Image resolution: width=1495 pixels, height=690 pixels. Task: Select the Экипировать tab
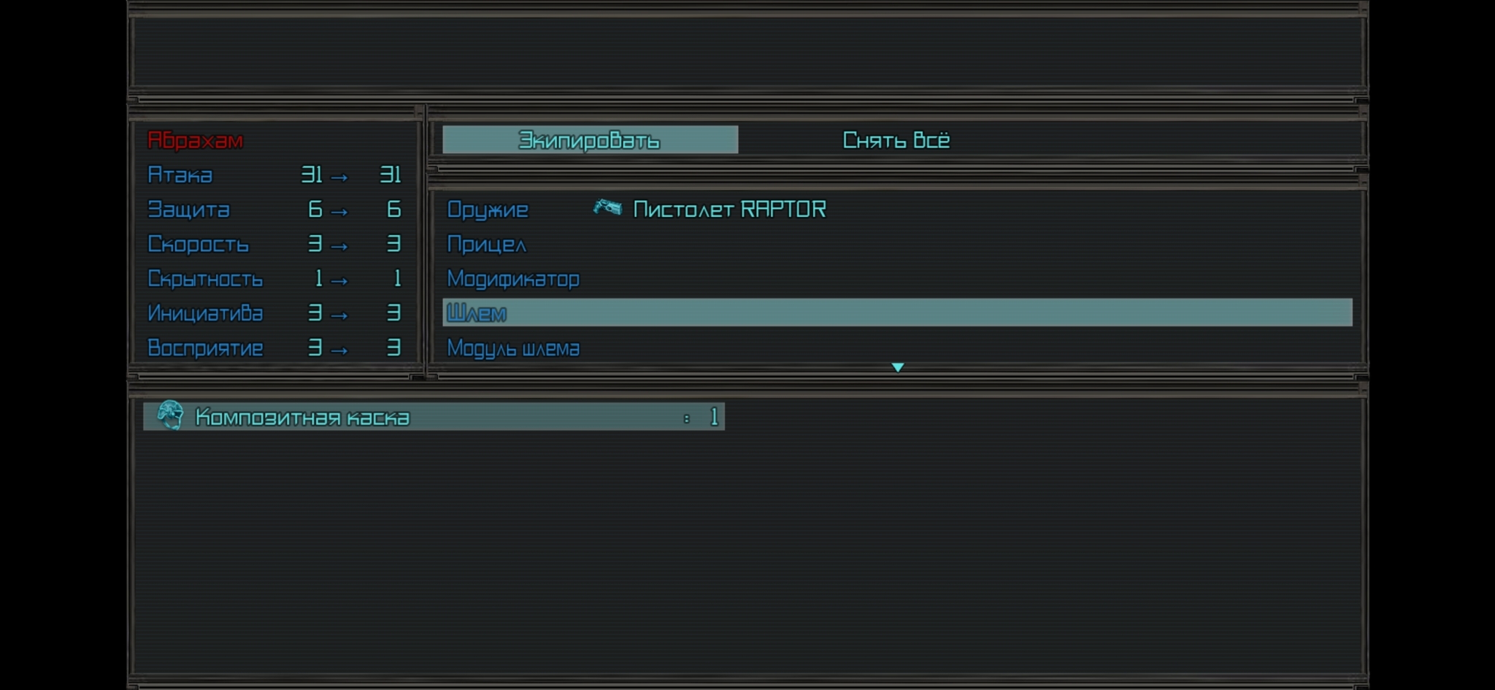[x=590, y=140]
